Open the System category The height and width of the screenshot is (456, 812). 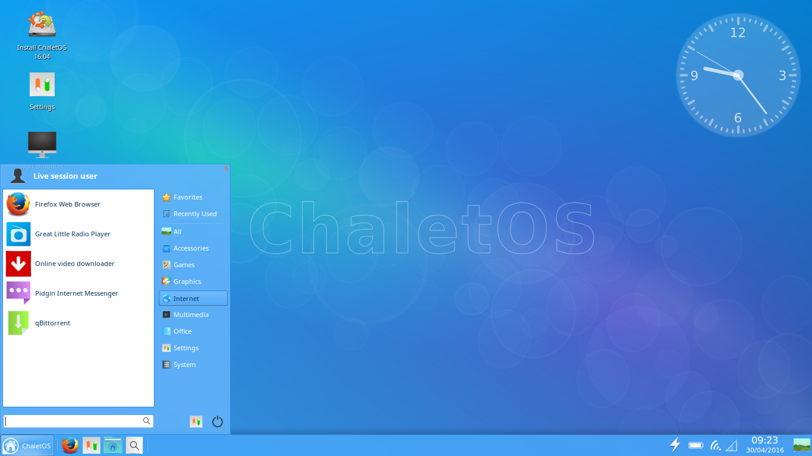pos(193,365)
